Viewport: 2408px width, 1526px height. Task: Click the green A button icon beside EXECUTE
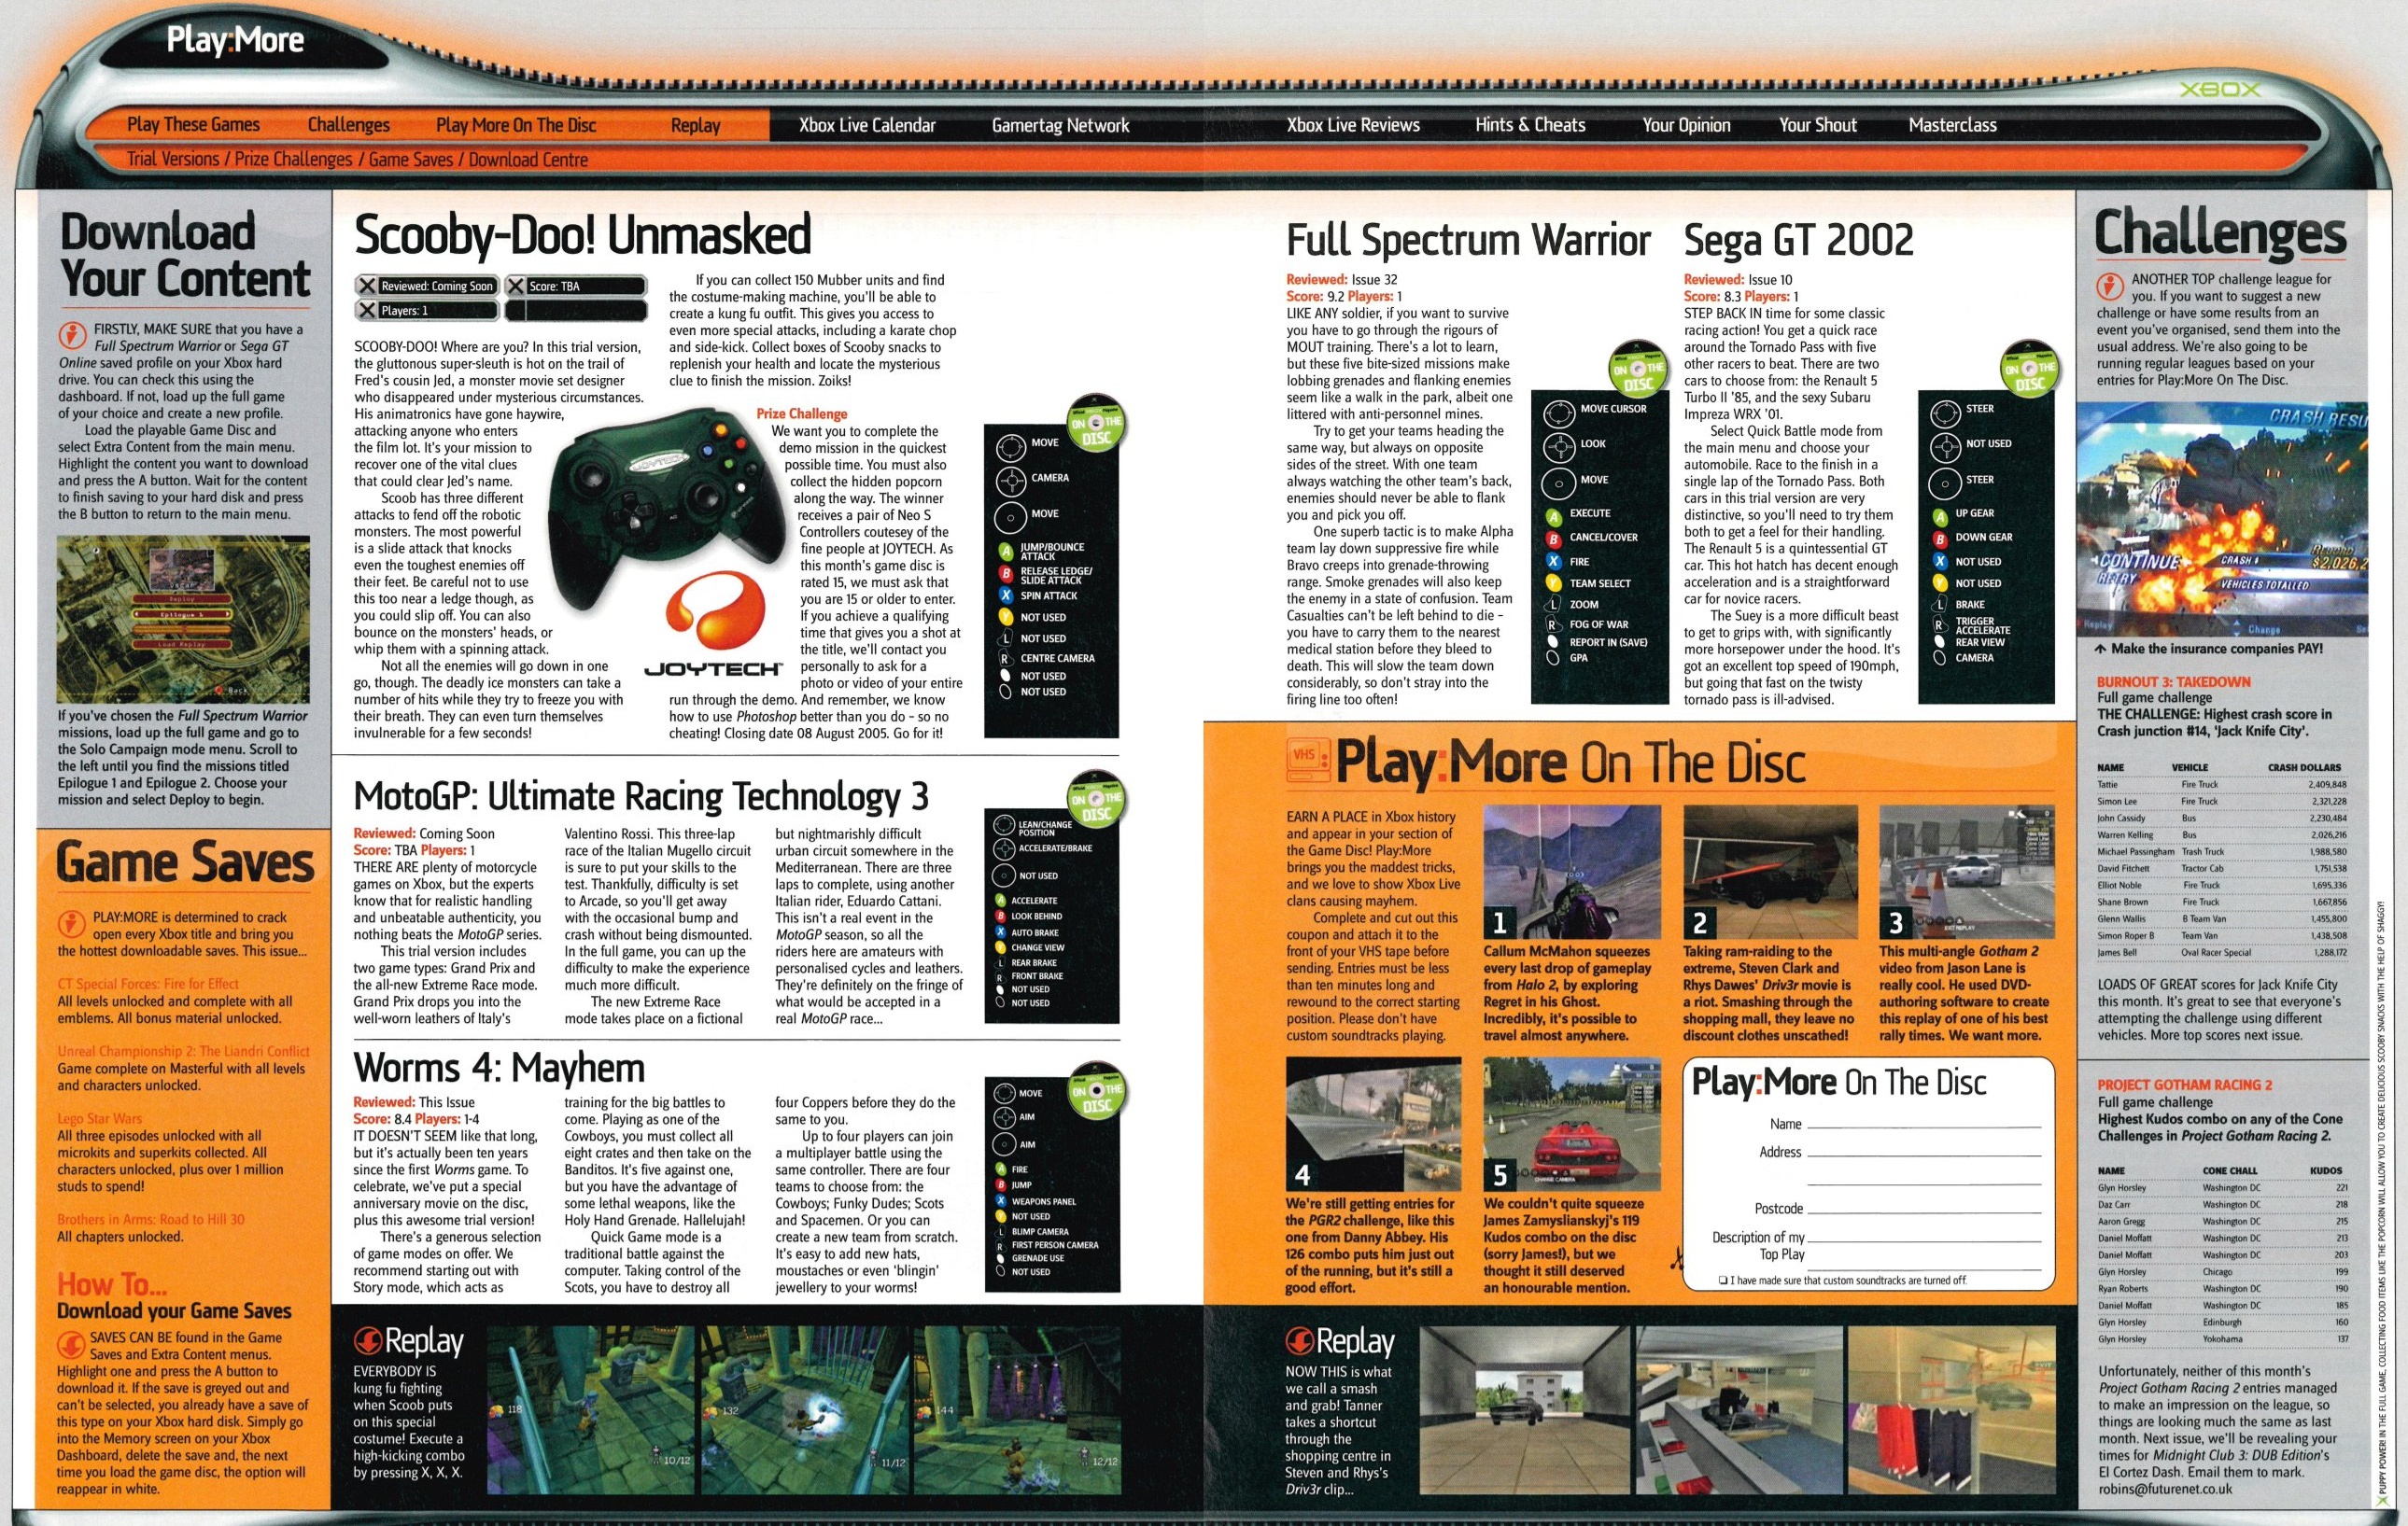click(1553, 517)
